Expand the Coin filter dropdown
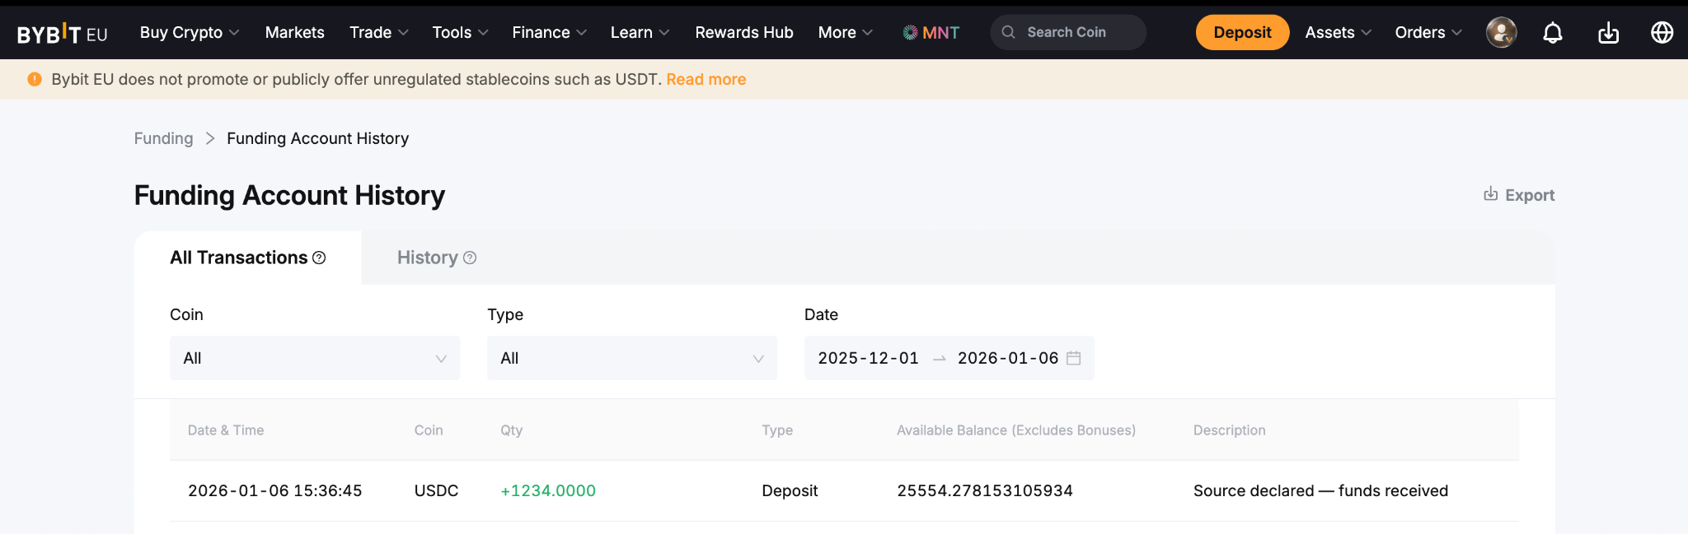Image resolution: width=1688 pixels, height=534 pixels. [x=314, y=358]
